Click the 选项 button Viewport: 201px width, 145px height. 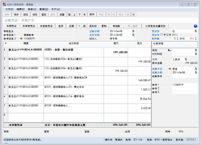pos(61,26)
